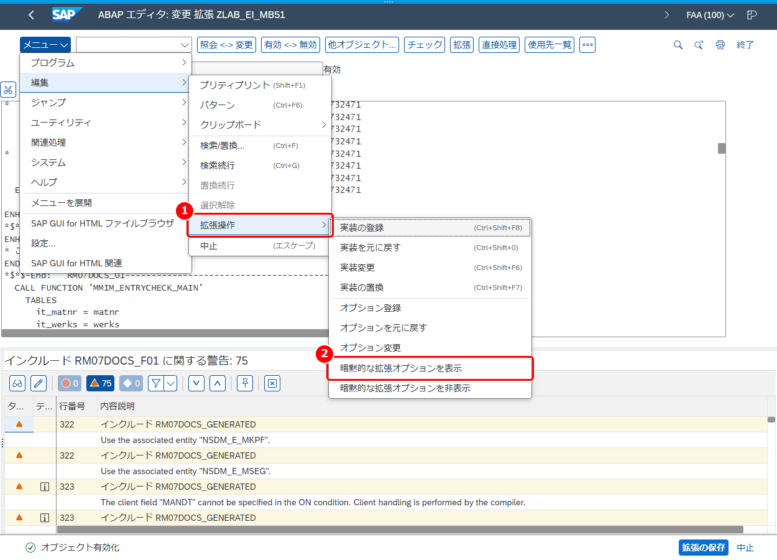
Task: Click the 照会 <-> 変更 button
Action: tap(227, 45)
